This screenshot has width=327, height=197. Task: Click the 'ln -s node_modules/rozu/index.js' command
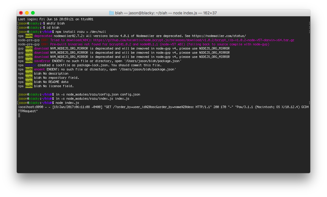coord(93,98)
